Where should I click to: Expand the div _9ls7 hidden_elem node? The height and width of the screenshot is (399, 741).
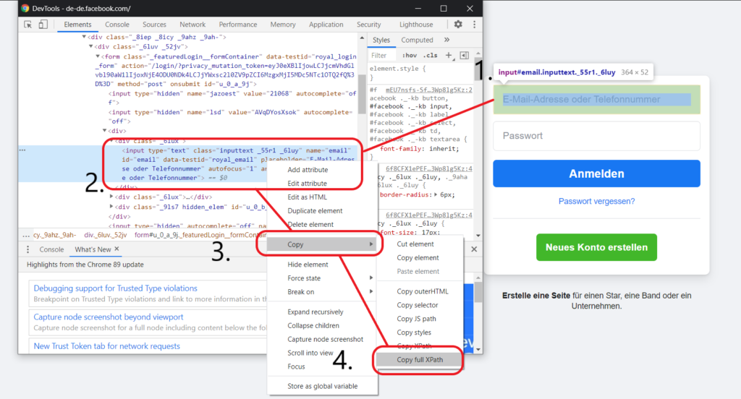pyautogui.click(x=111, y=206)
